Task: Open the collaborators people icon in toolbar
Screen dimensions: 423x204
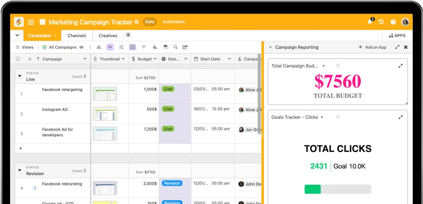Action: coord(99,47)
